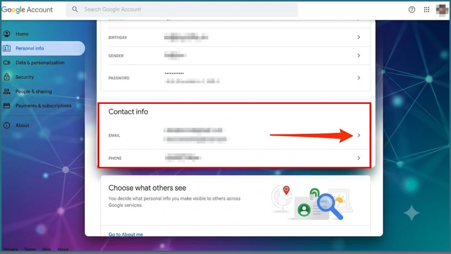
Task: Click the BIRTHDAY label
Action: point(118,38)
